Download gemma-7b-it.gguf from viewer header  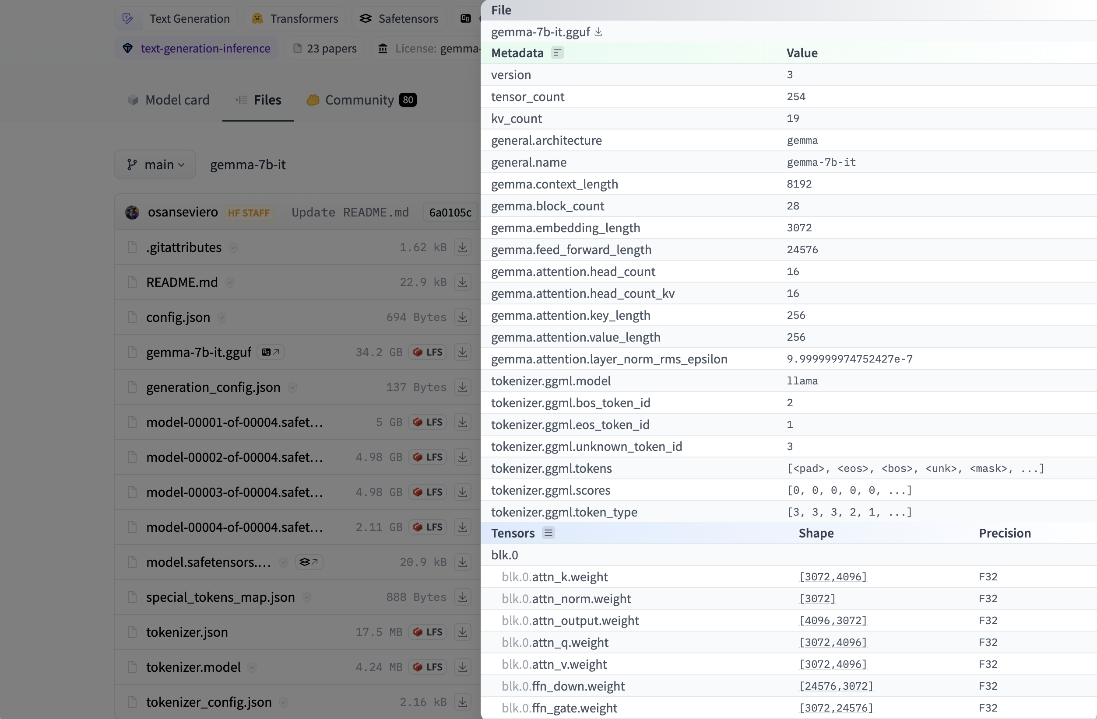pyautogui.click(x=598, y=32)
